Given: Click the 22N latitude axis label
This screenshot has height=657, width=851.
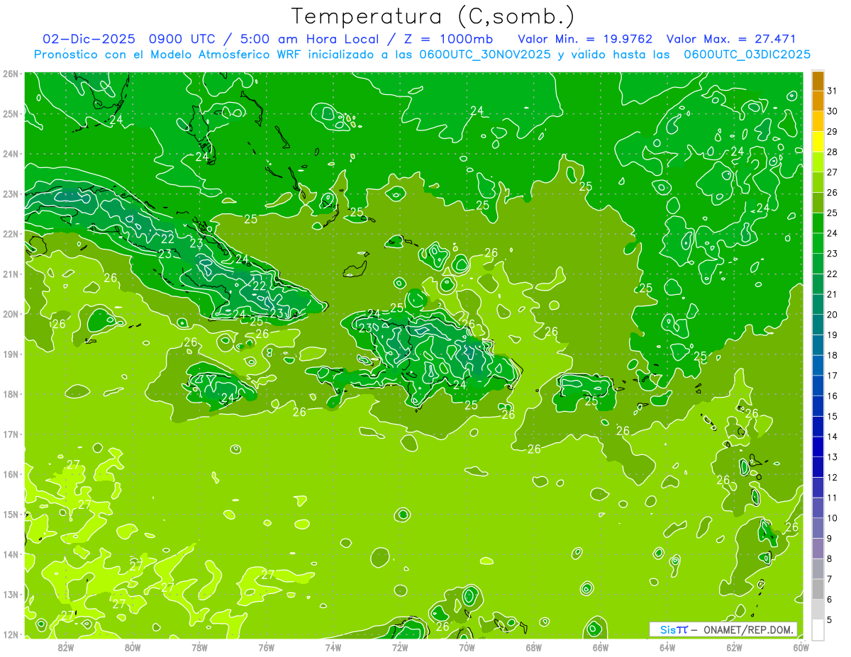Looking at the screenshot, I should coord(10,234).
